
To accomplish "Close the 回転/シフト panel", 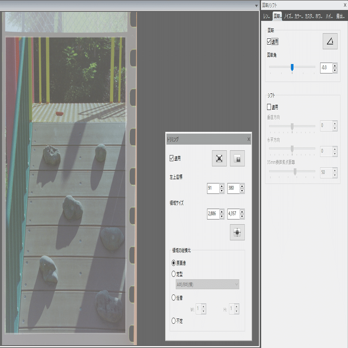I will (x=345, y=5).
